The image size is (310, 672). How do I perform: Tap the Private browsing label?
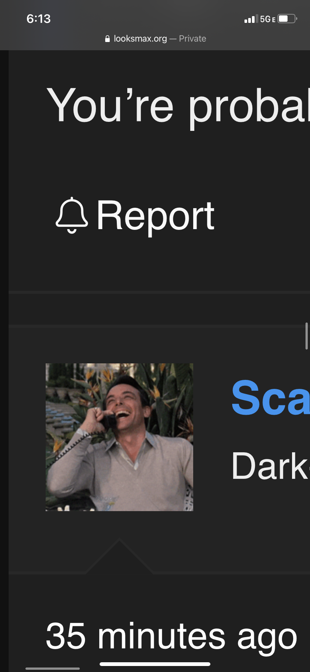click(x=192, y=39)
